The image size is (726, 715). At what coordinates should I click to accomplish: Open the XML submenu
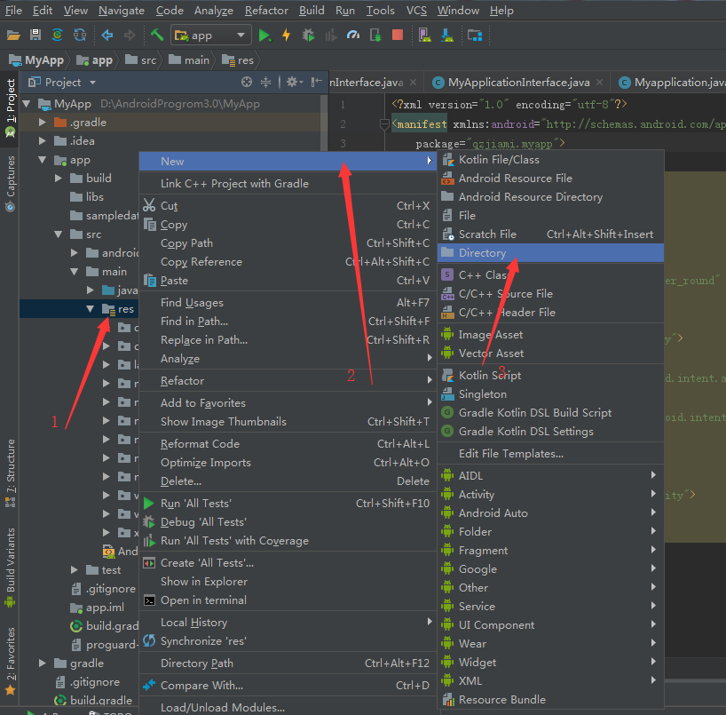(550, 680)
